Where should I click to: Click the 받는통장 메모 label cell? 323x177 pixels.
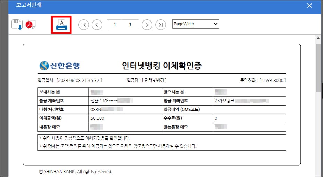(x=187, y=127)
